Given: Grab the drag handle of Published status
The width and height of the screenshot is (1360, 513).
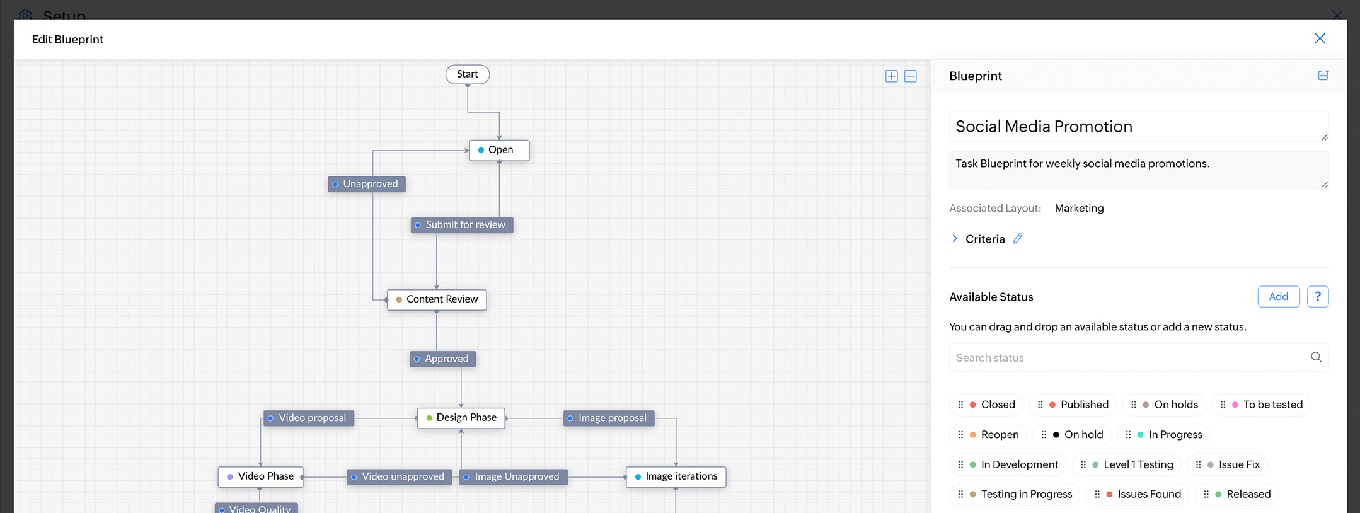Looking at the screenshot, I should (1040, 405).
